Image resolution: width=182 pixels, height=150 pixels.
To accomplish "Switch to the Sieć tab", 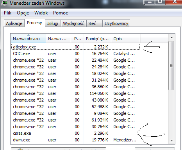I will [x=94, y=23].
